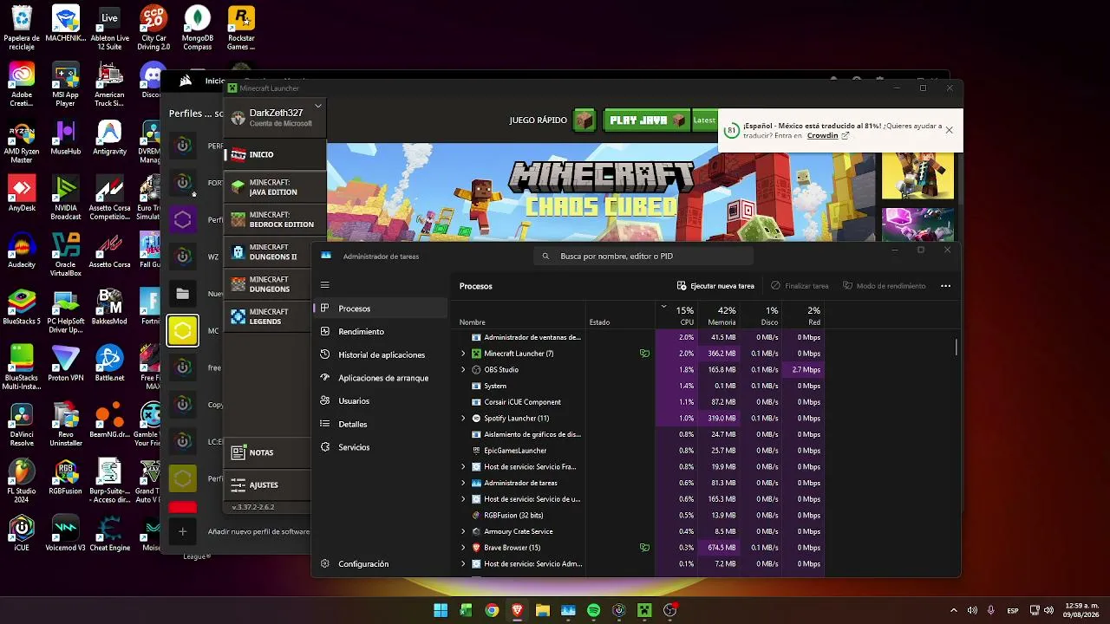Sort processes by the Red column

pos(803,315)
